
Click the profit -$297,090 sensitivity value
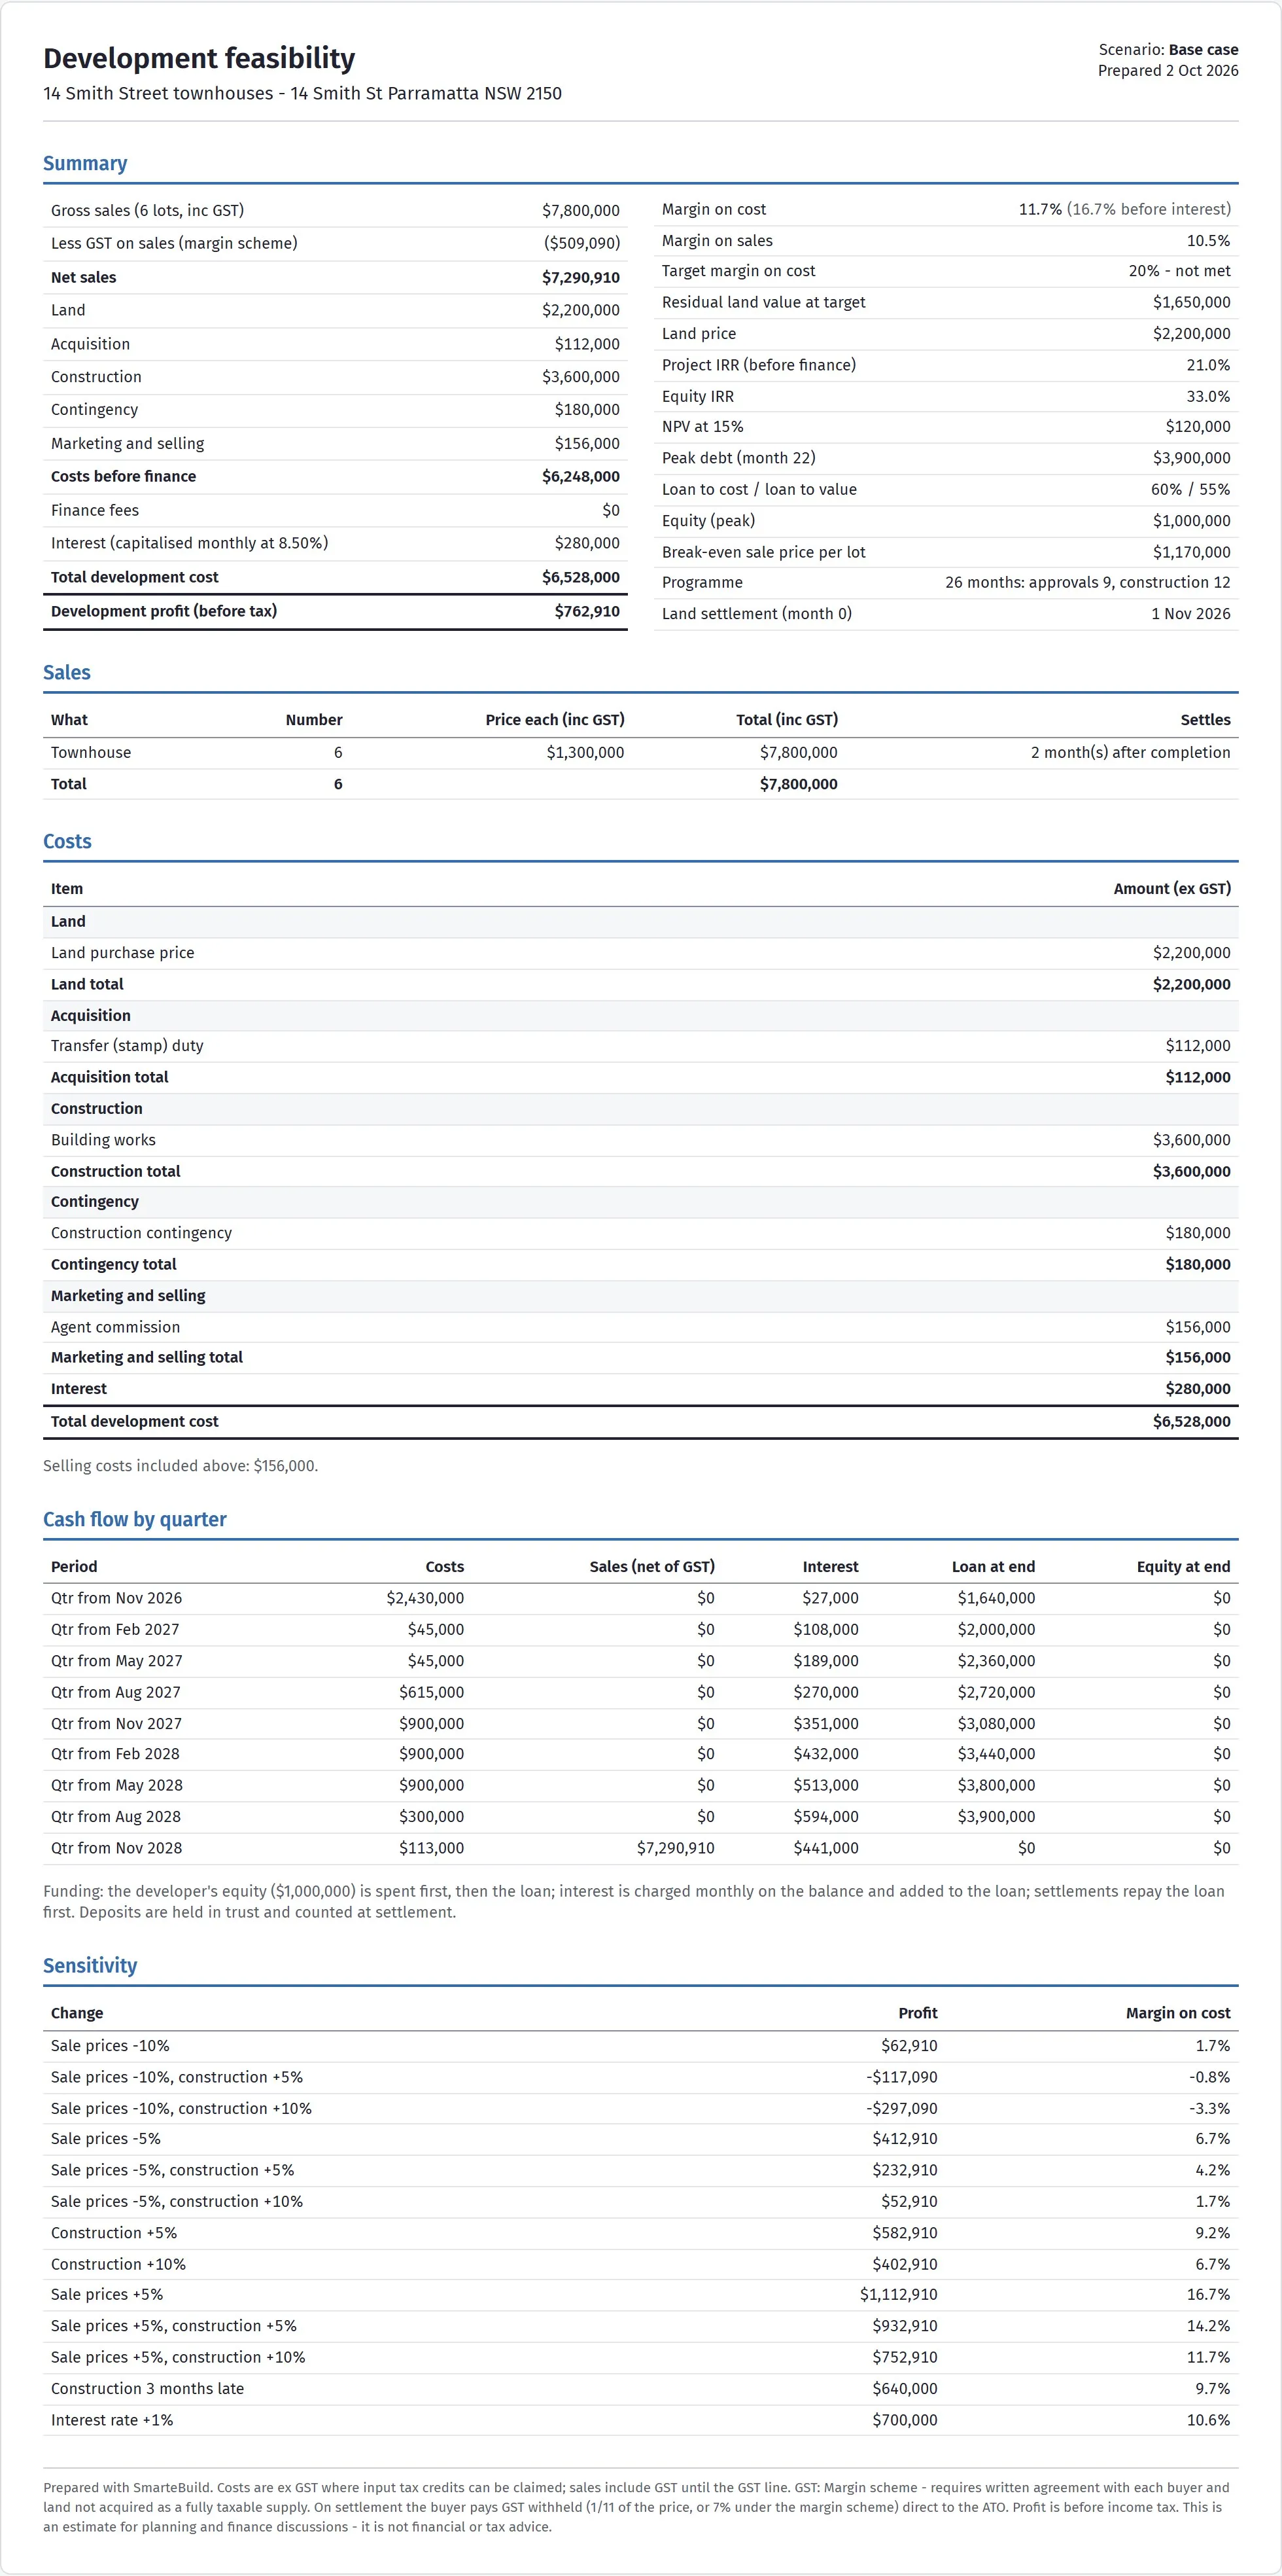(x=901, y=2108)
